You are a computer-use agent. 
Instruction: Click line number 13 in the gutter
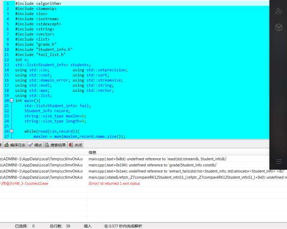tap(6, 65)
